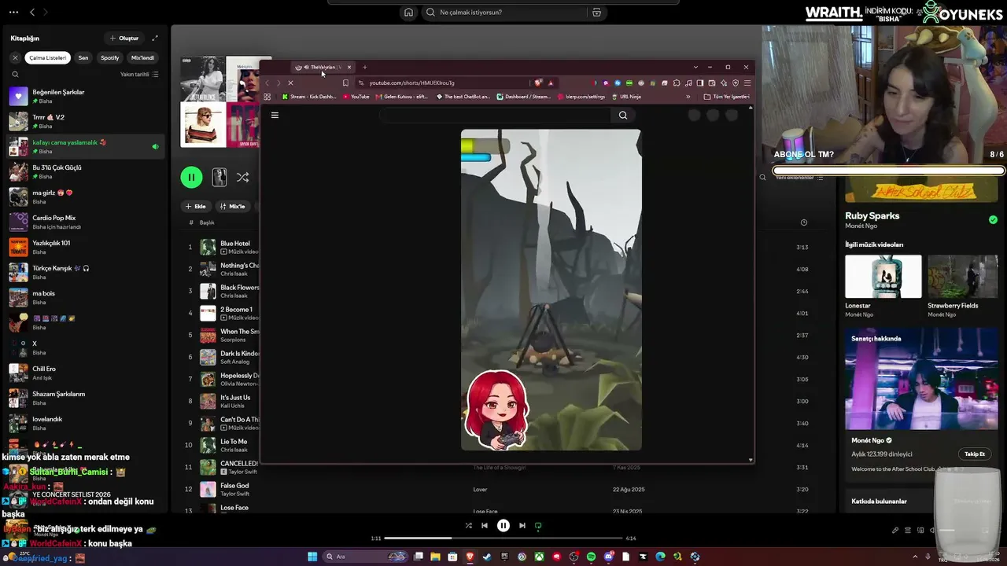Click the browser address bar URL

click(411, 83)
